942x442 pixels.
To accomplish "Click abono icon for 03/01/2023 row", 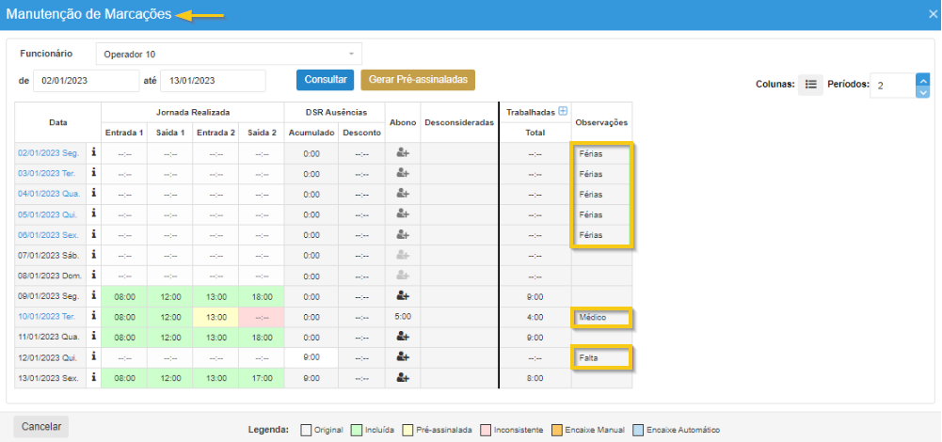I will point(403,172).
